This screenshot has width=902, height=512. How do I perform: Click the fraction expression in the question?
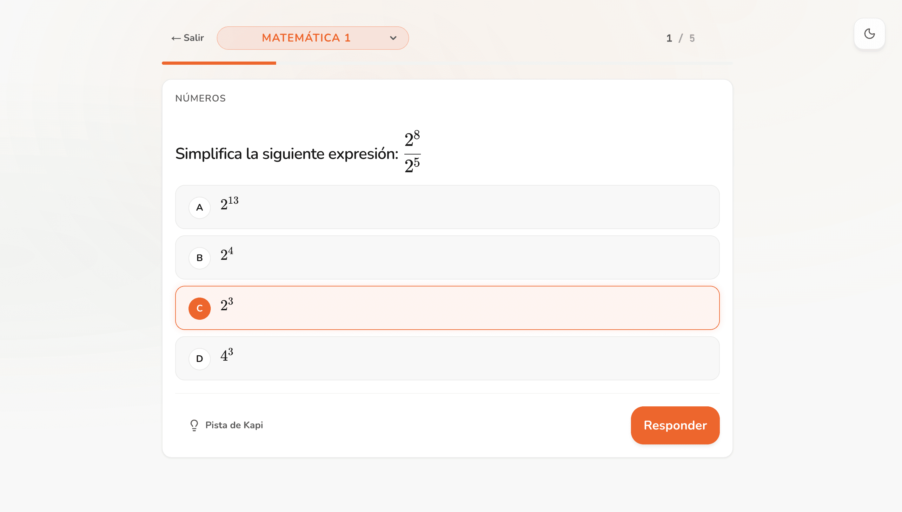point(412,152)
